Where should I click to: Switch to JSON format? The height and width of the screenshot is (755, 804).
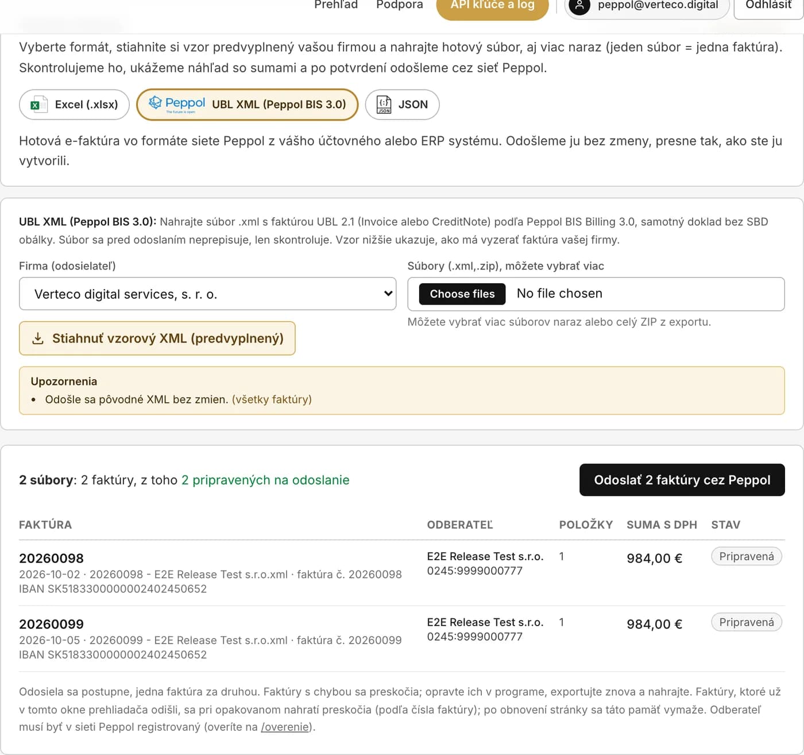pyautogui.click(x=402, y=105)
